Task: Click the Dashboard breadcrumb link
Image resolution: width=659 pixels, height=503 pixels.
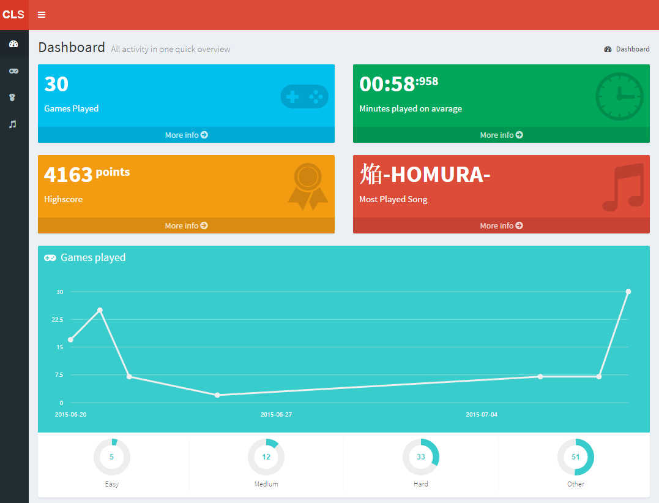Action: pos(632,49)
